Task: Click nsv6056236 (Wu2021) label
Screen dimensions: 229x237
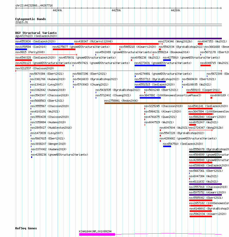Action: pyautogui.click(x=145, y=58)
